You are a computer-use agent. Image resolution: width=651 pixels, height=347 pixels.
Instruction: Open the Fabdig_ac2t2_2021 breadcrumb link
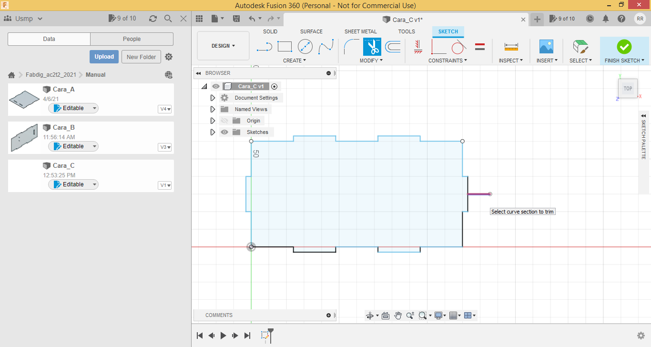tap(51, 75)
